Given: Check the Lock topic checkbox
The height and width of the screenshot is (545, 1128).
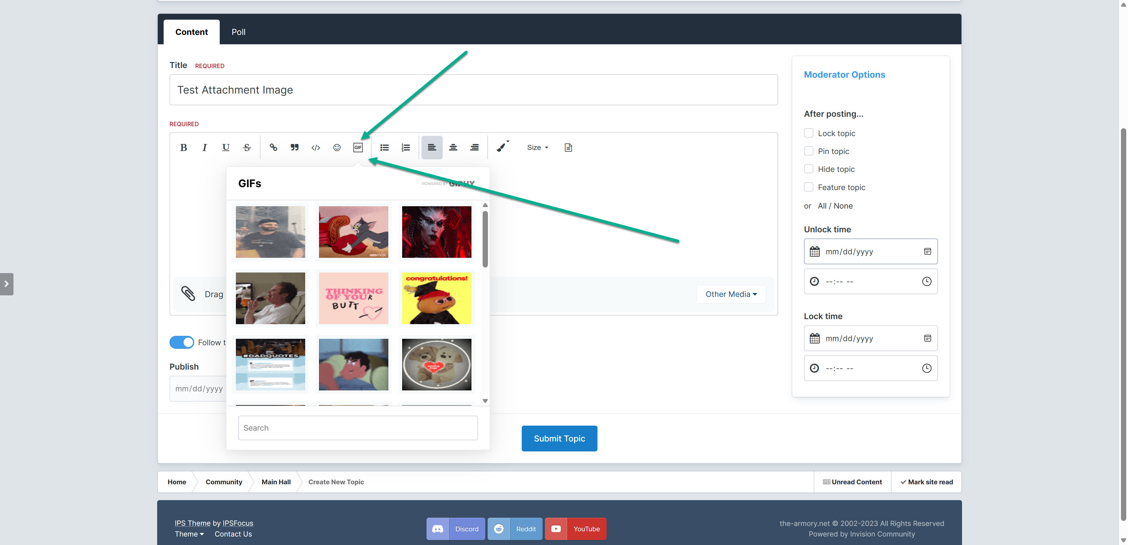Looking at the screenshot, I should (x=808, y=133).
